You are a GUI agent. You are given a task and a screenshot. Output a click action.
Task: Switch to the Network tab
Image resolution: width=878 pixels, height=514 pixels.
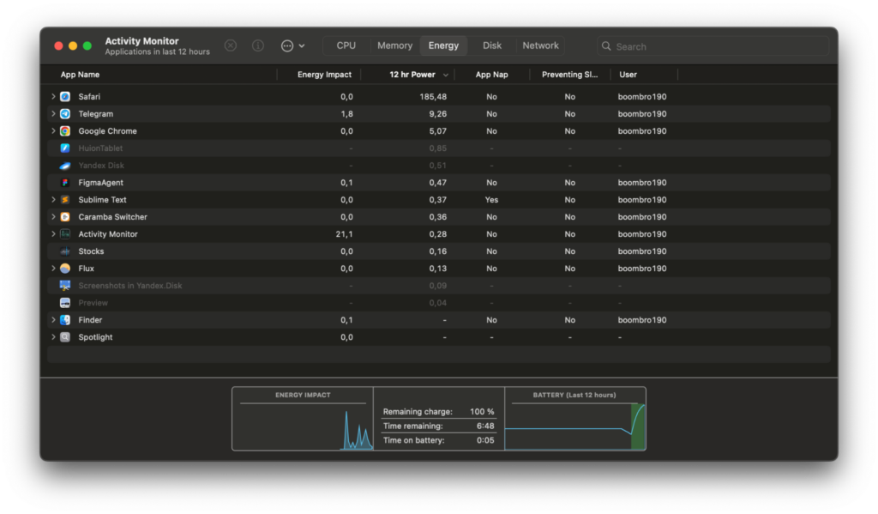pos(540,45)
